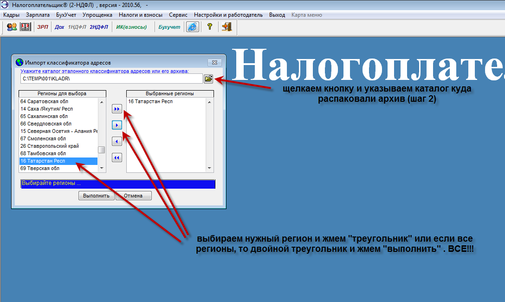505x302 pixels.
Task: Click the application logo in main title bar
Action: point(5,5)
